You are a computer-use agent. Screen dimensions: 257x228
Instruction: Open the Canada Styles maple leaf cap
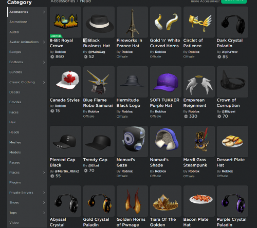pos(65,82)
